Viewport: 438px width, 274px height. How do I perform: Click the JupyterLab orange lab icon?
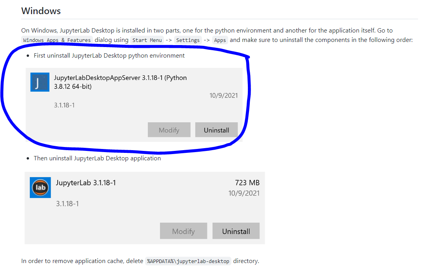click(40, 187)
